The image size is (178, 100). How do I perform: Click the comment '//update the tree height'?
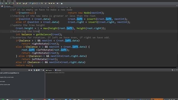click(x=27, y=25)
